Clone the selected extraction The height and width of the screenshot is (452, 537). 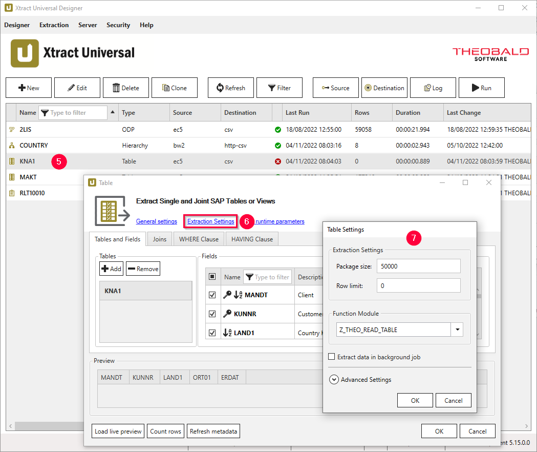coord(174,88)
